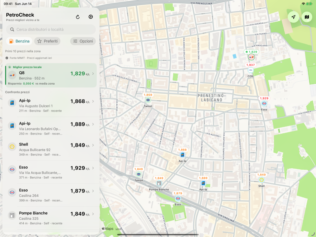
Task: Click the Confronto prezzi section header
Action: click(17, 92)
